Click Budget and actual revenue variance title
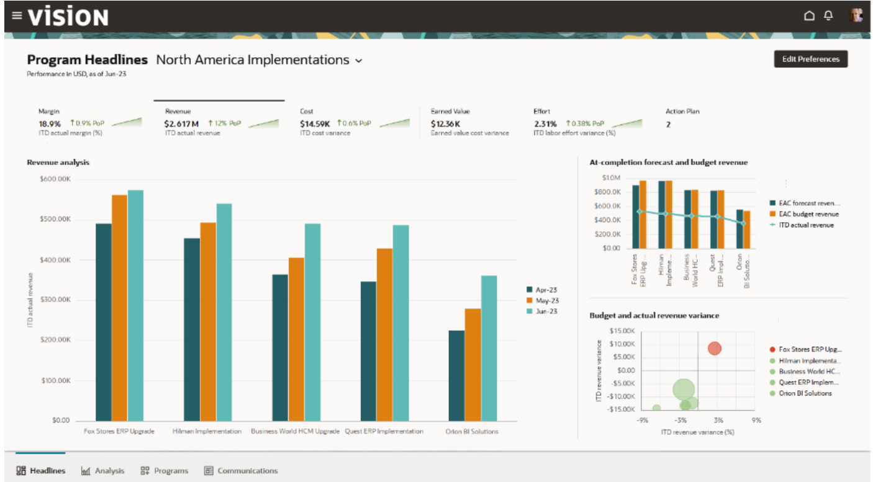Viewport: 873px width, 482px height. 654,316
